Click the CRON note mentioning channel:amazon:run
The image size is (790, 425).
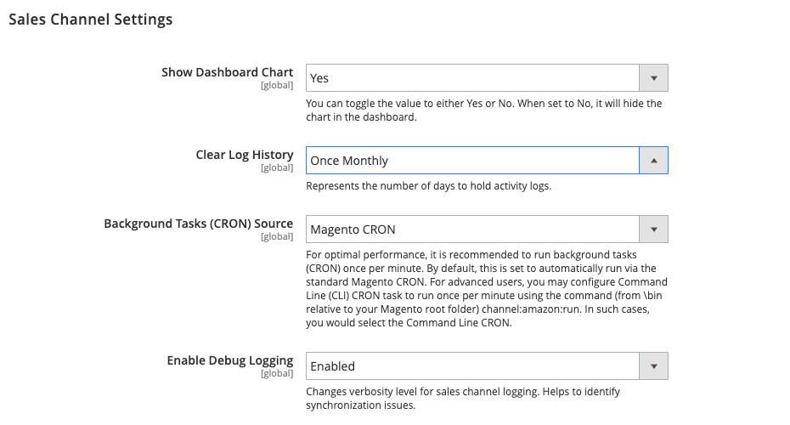coord(487,289)
